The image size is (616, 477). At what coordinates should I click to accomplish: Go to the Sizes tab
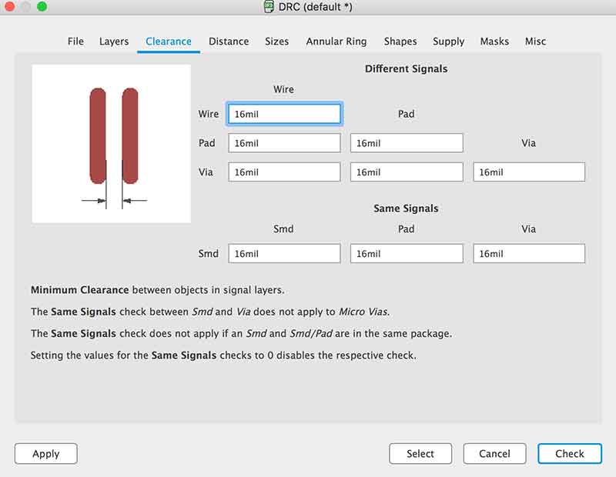tap(277, 42)
